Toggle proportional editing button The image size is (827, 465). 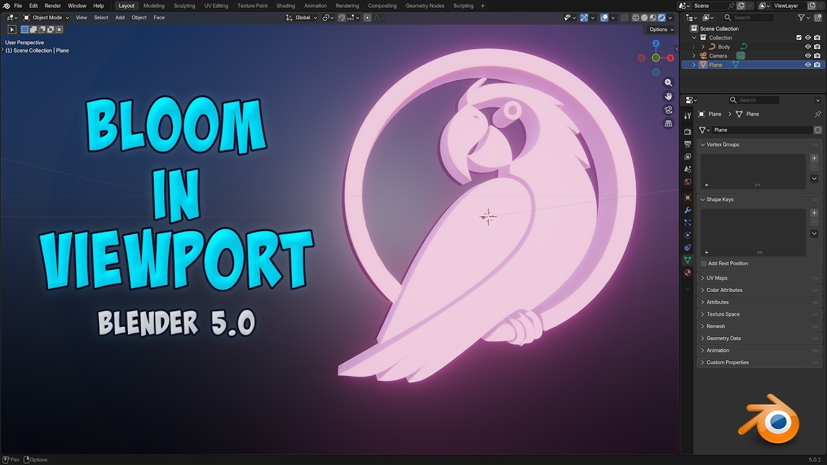point(368,17)
